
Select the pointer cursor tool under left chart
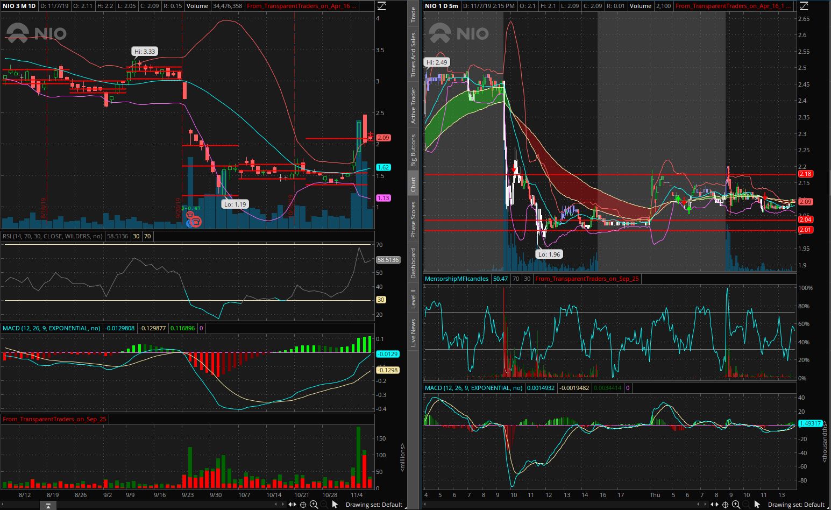point(335,505)
